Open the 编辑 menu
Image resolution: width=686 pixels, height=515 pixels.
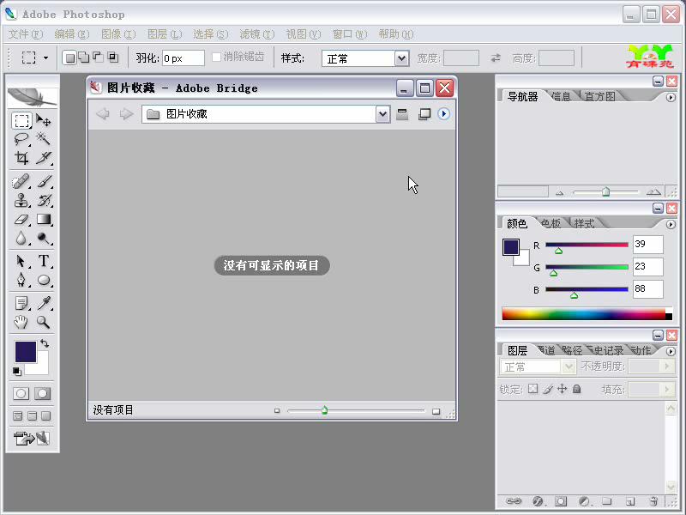click(x=72, y=34)
